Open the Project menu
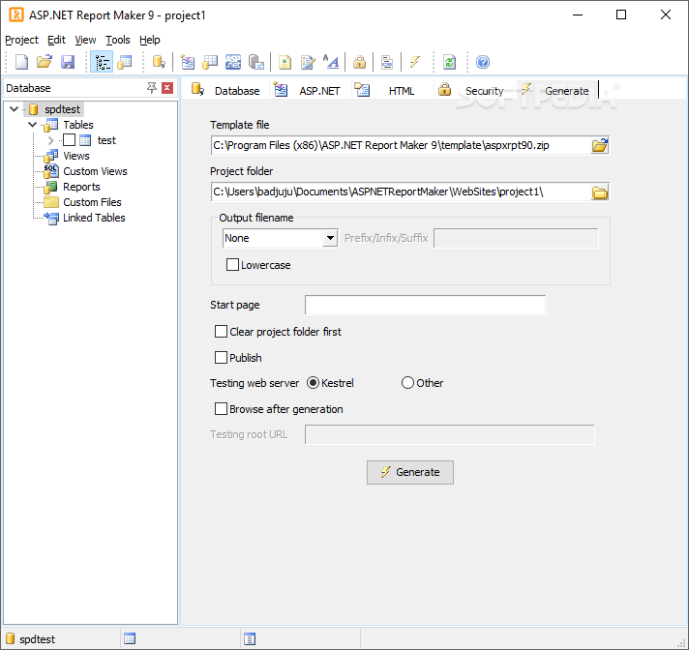The width and height of the screenshot is (689, 650). (x=21, y=40)
